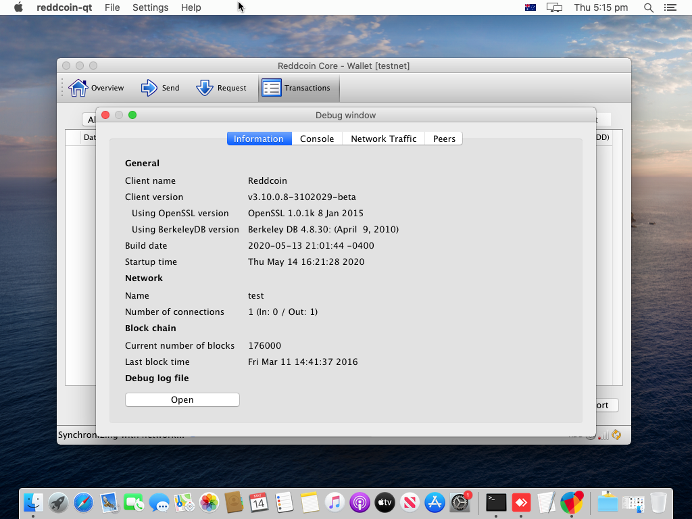
Task: Click the Open debug log file button
Action: point(182,400)
